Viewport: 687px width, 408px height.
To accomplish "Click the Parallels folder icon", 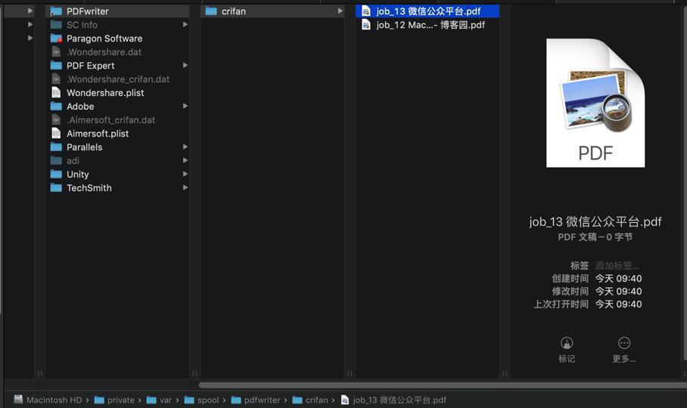I will [56, 147].
